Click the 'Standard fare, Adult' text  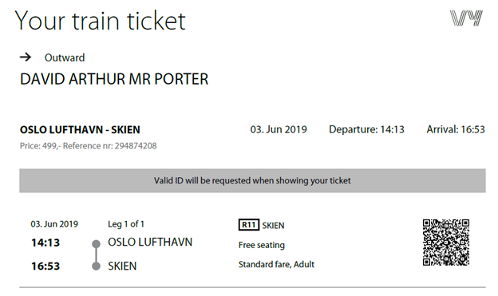tap(276, 265)
